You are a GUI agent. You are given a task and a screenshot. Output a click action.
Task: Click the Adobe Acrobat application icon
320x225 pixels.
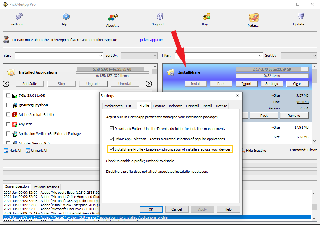[x=15, y=115]
